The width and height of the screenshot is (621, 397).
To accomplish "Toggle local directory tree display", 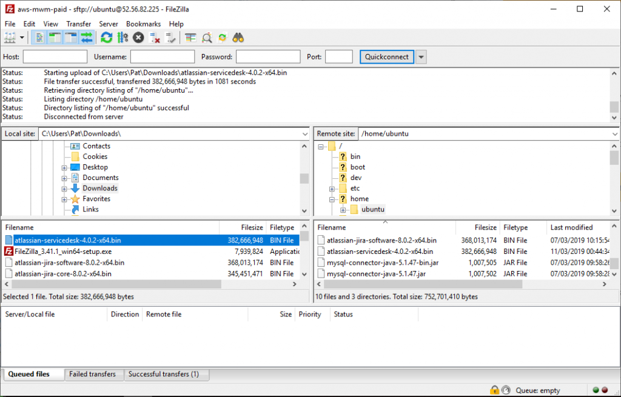I will (55, 38).
